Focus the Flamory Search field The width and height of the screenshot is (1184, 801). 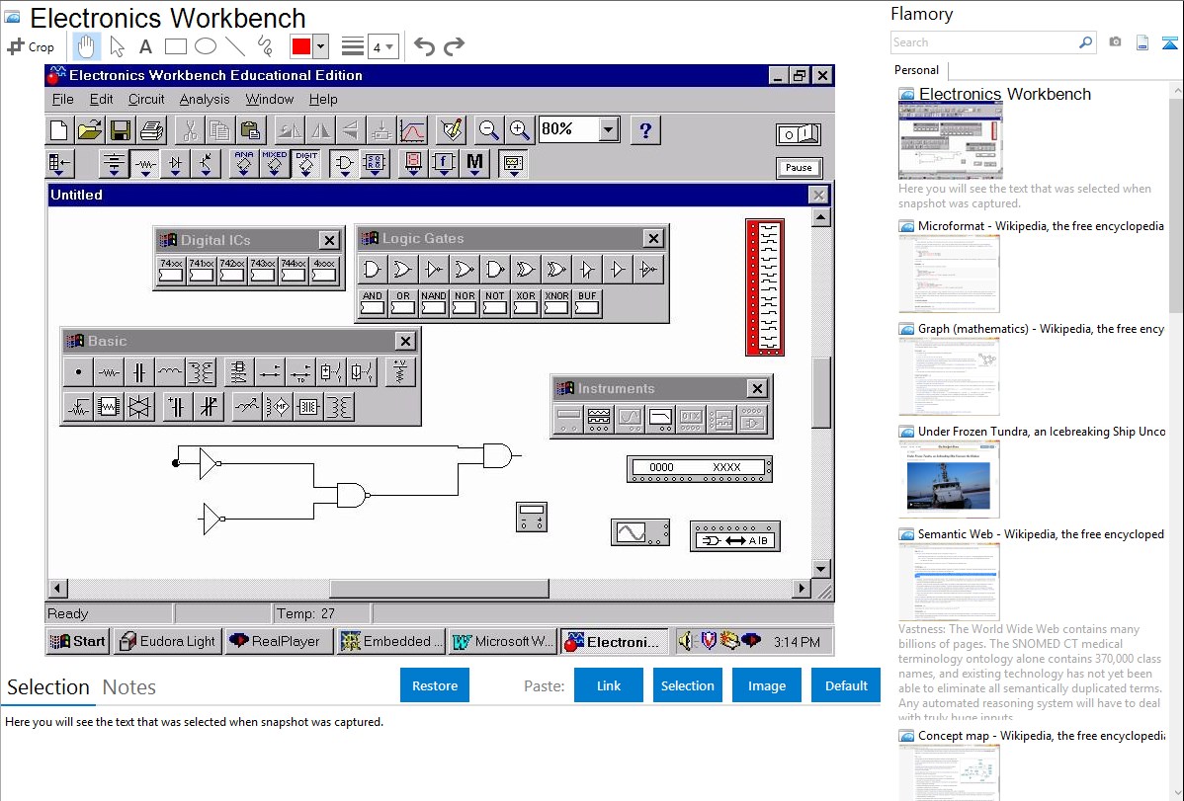point(984,42)
